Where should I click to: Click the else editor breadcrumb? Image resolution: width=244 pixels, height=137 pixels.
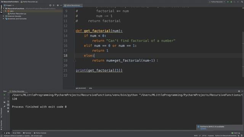point(90,88)
